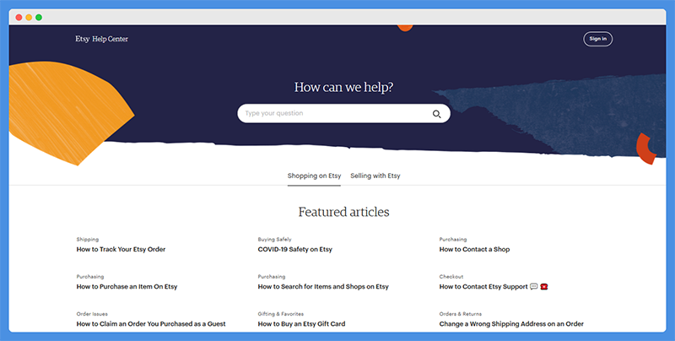675x341 pixels.
Task: Open How to Claim an Order as Guest
Action: [x=151, y=324]
